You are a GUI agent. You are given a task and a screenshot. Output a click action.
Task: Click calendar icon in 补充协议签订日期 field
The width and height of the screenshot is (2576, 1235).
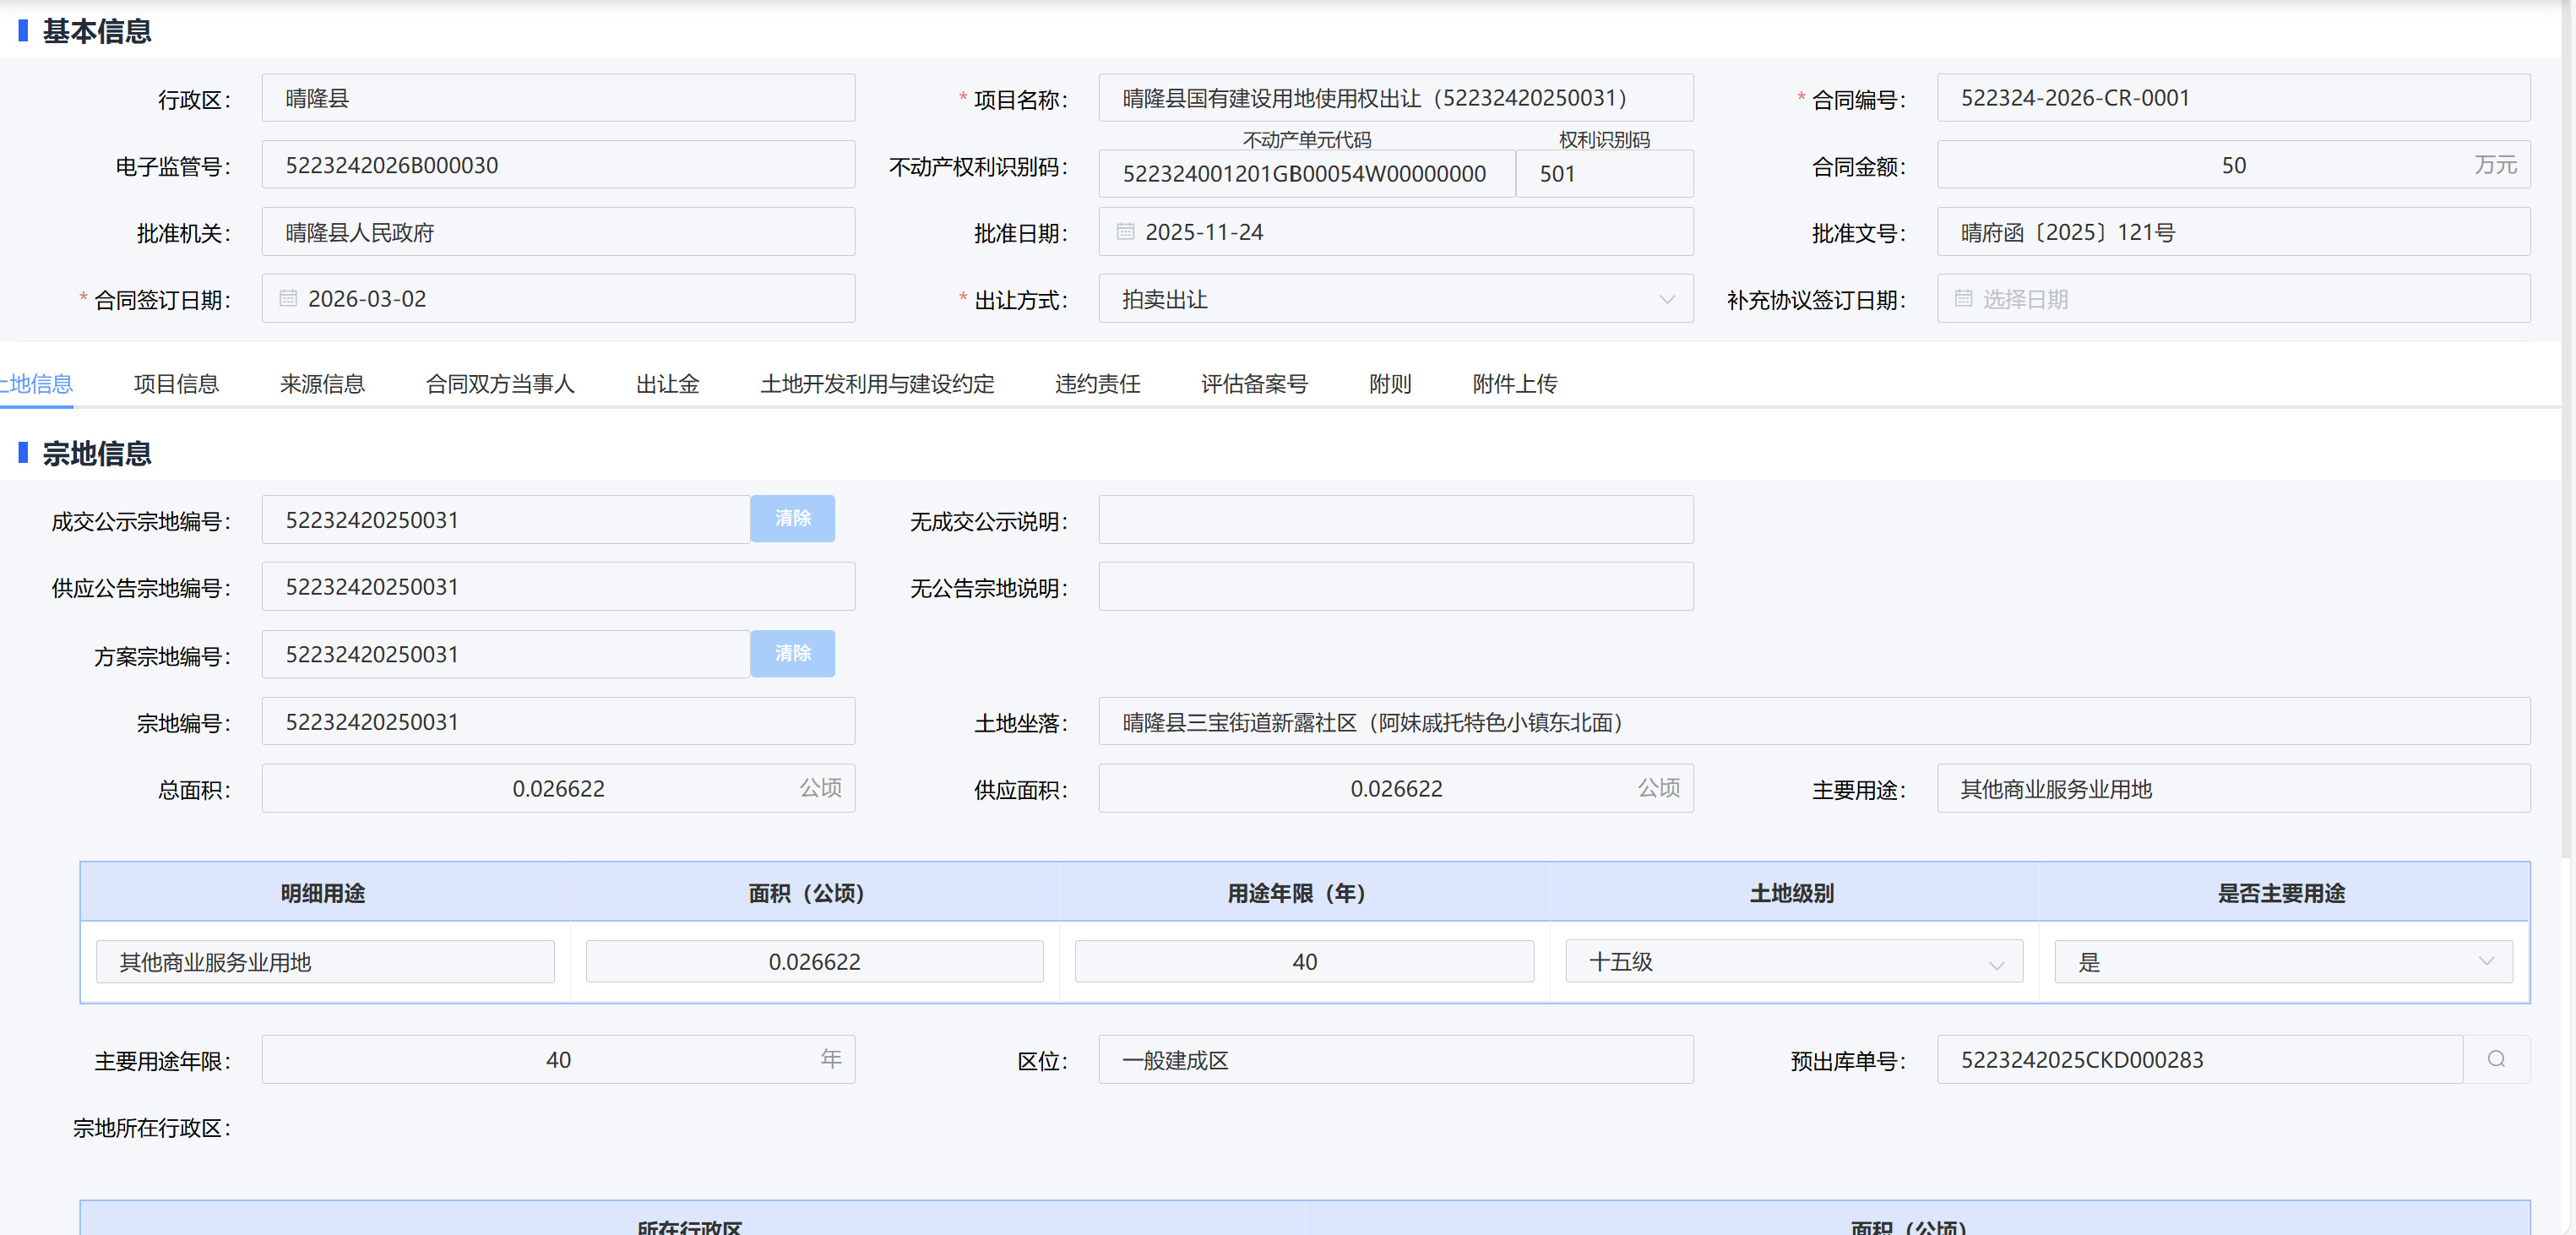click(1963, 299)
